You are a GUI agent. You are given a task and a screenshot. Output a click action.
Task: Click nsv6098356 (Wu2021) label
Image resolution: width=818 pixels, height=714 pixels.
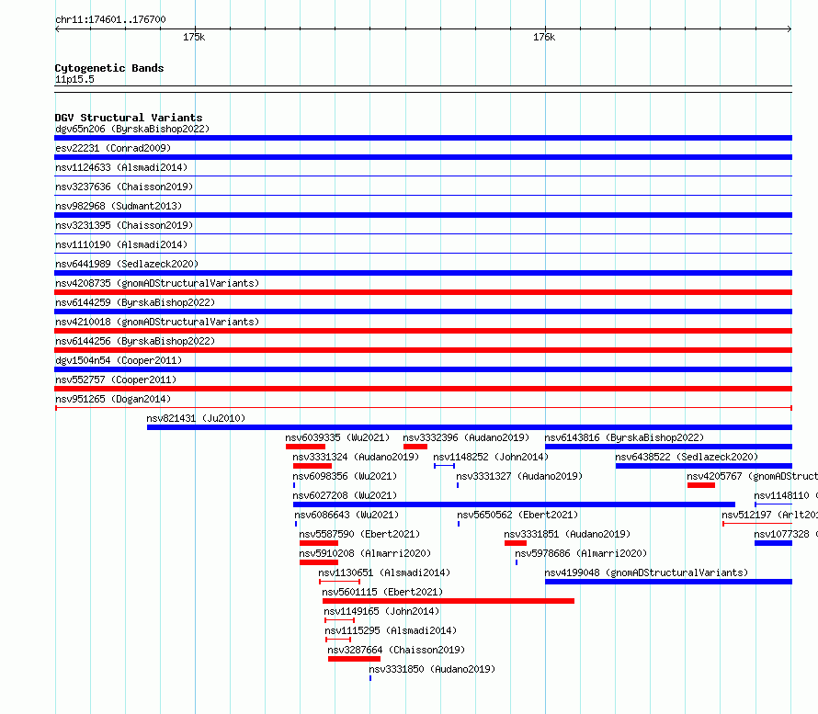(345, 476)
